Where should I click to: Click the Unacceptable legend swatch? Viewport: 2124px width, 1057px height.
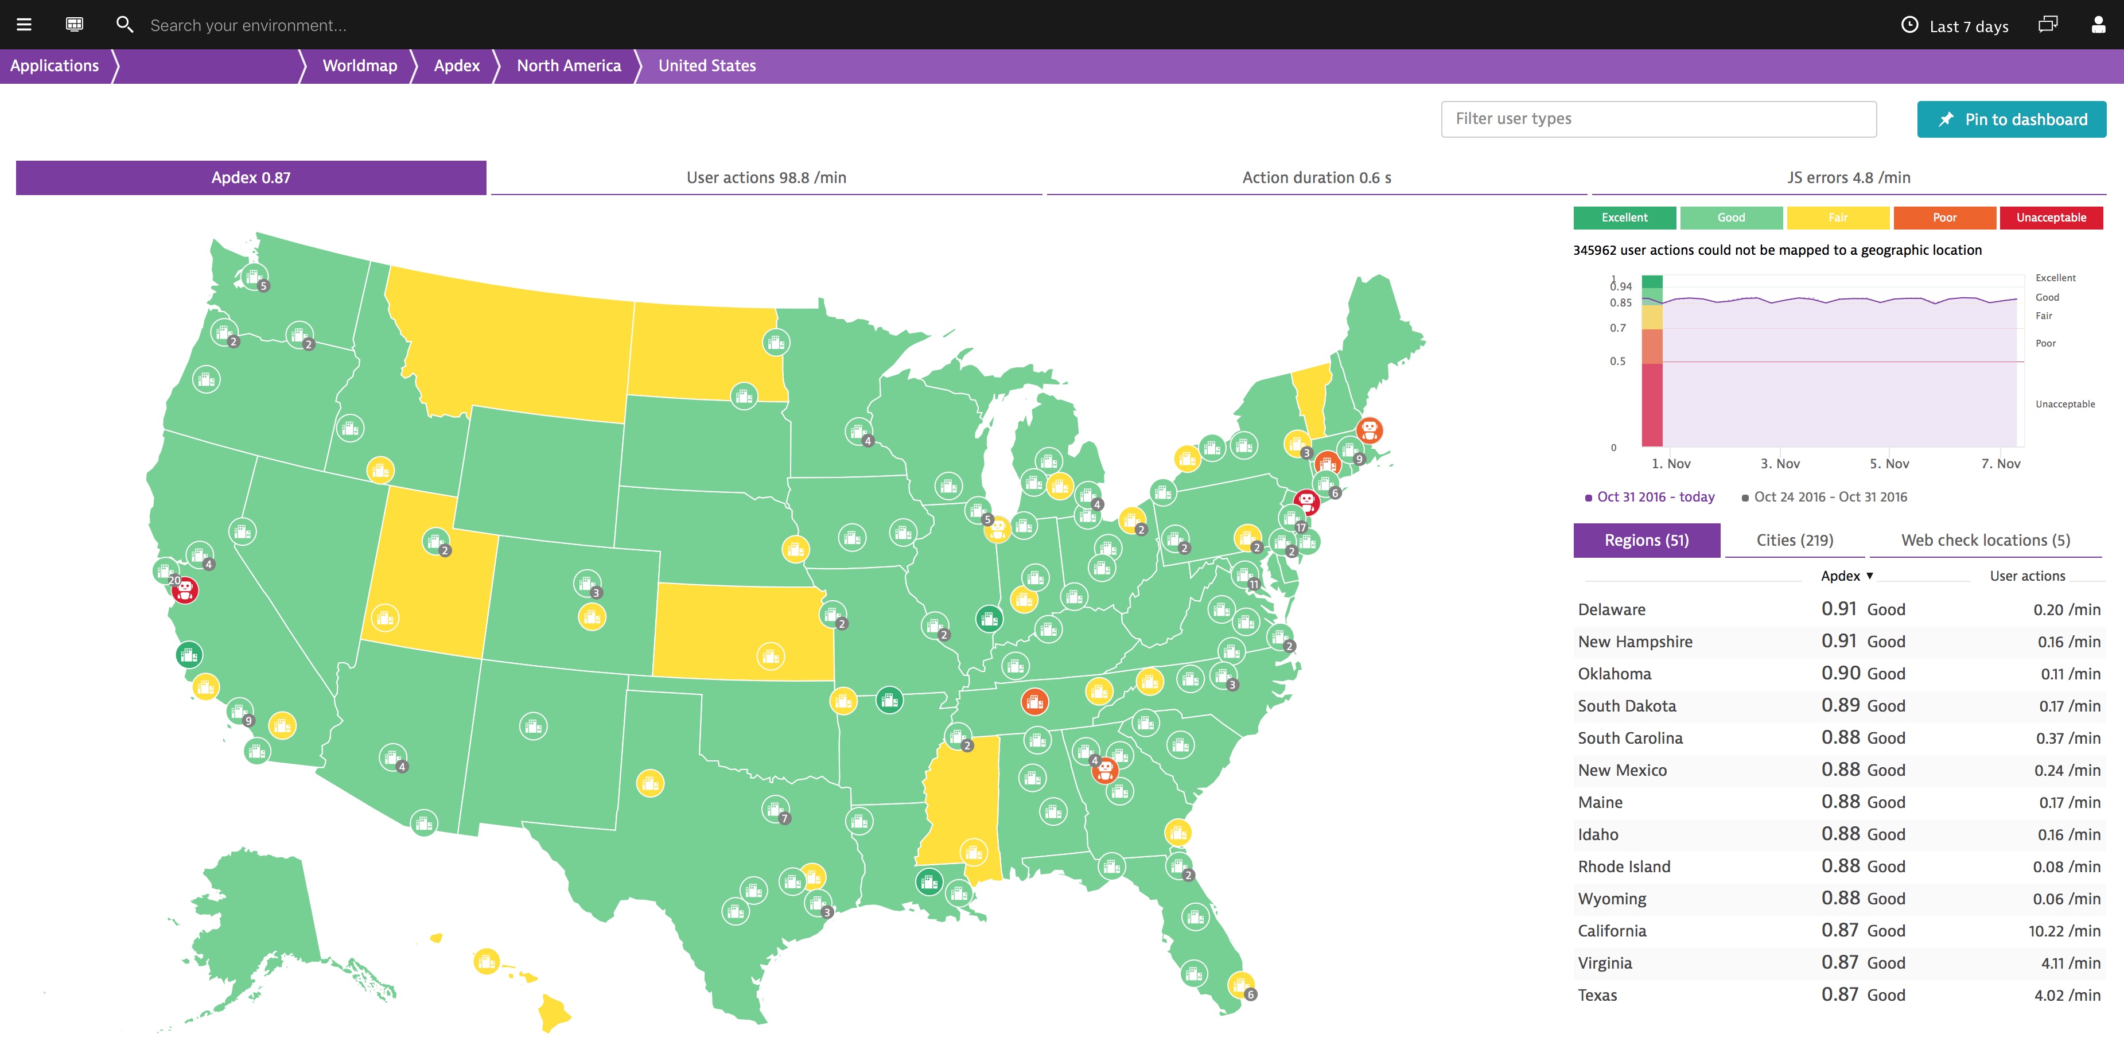coord(2052,217)
